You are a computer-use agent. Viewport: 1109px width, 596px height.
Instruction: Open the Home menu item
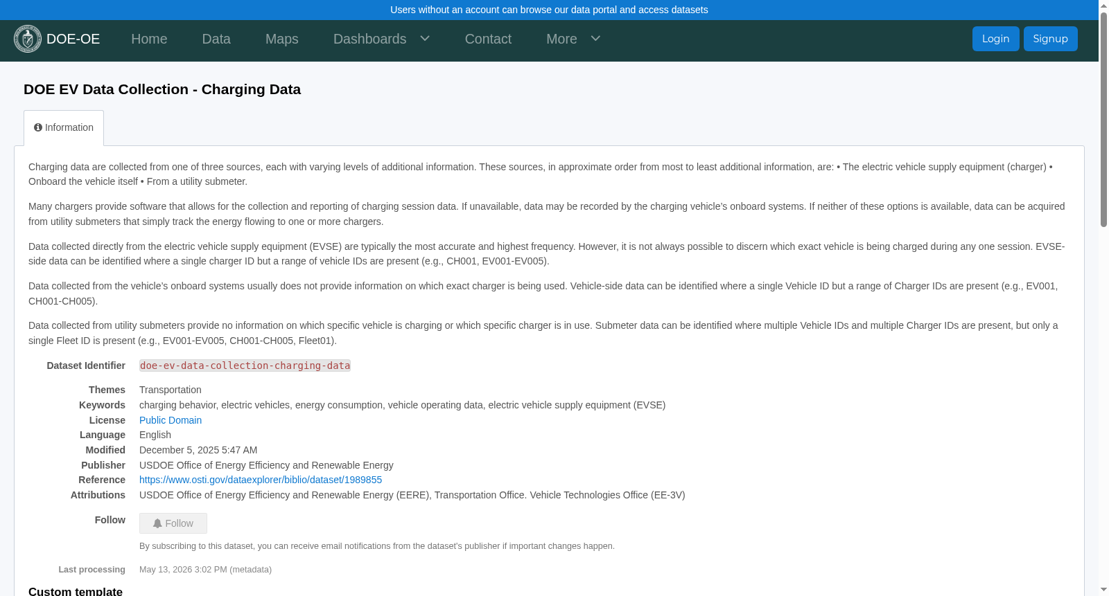149,39
